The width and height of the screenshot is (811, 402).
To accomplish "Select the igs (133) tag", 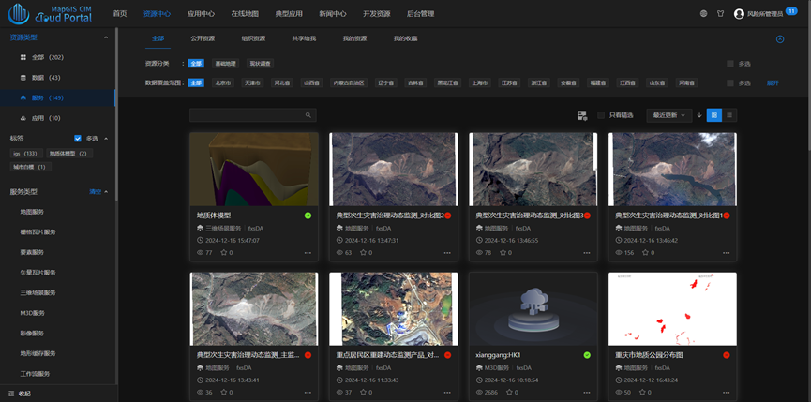I will point(26,153).
